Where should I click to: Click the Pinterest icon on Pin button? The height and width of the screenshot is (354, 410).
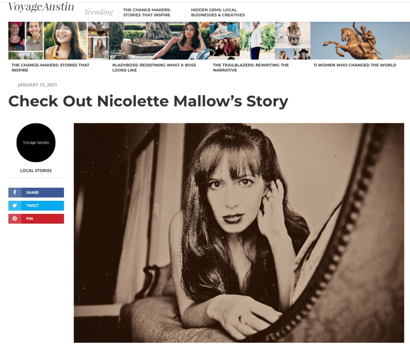15,218
